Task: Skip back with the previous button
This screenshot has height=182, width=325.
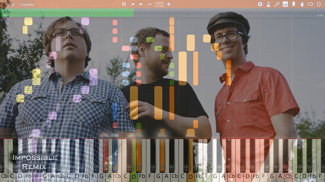Action: coord(133,4)
